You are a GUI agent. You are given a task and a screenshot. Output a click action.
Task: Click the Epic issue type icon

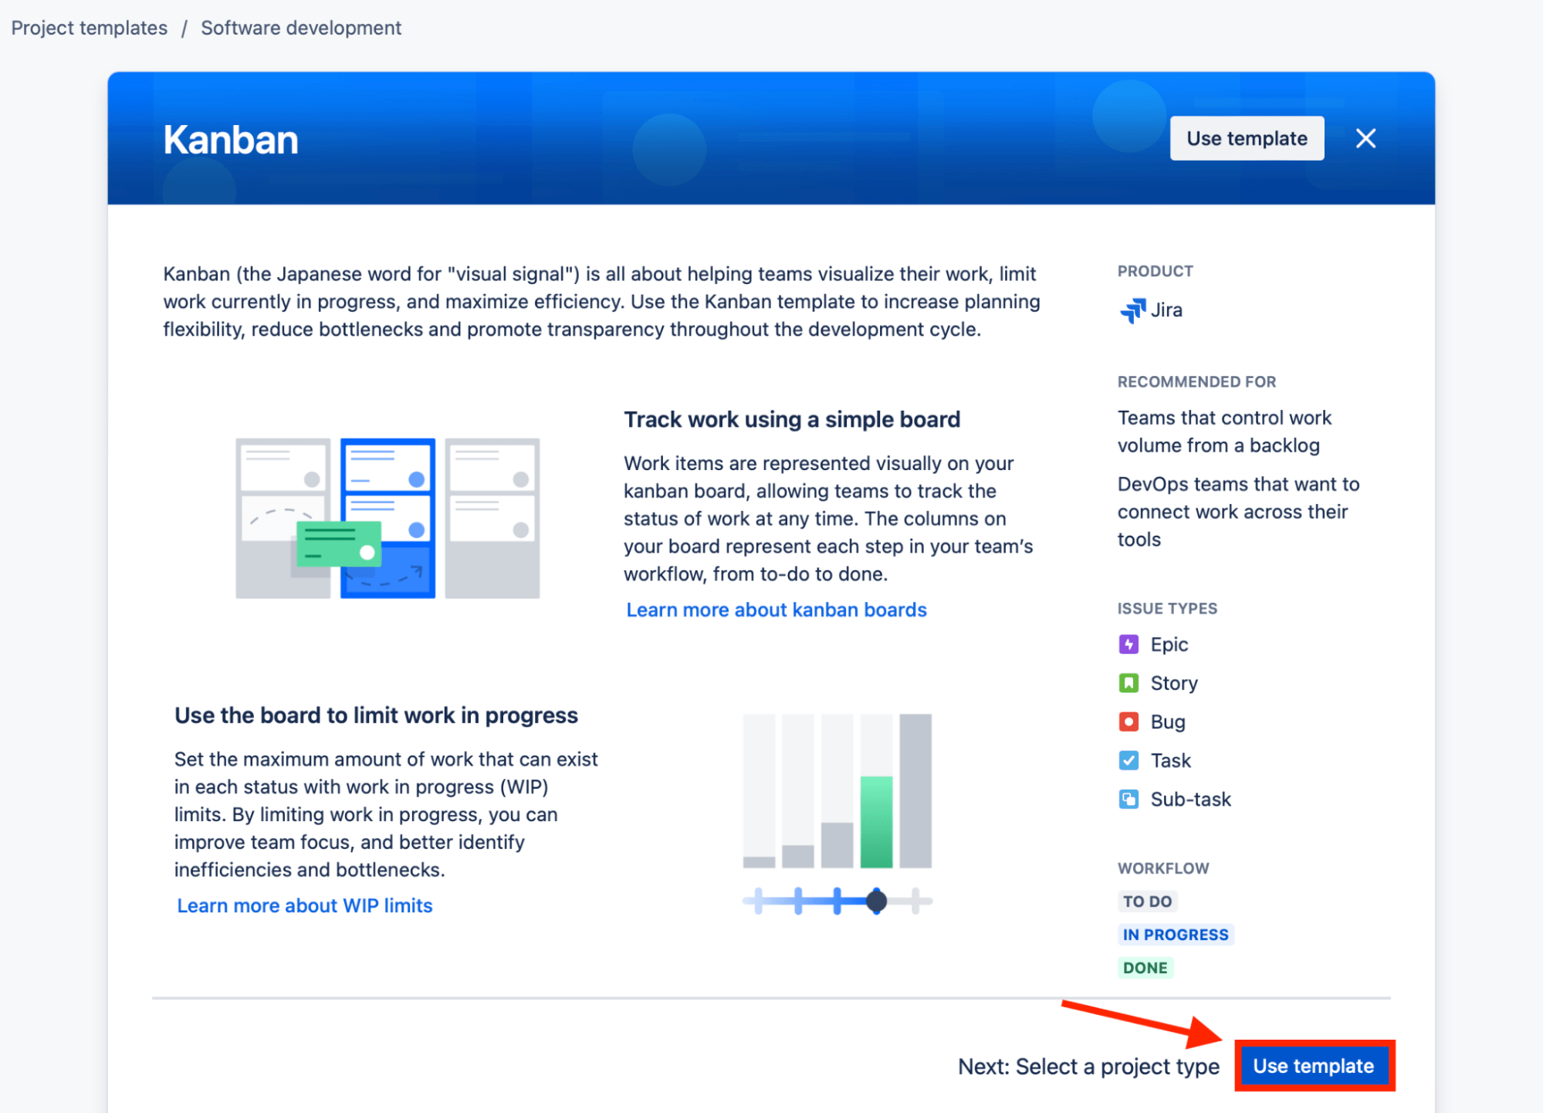[1129, 644]
